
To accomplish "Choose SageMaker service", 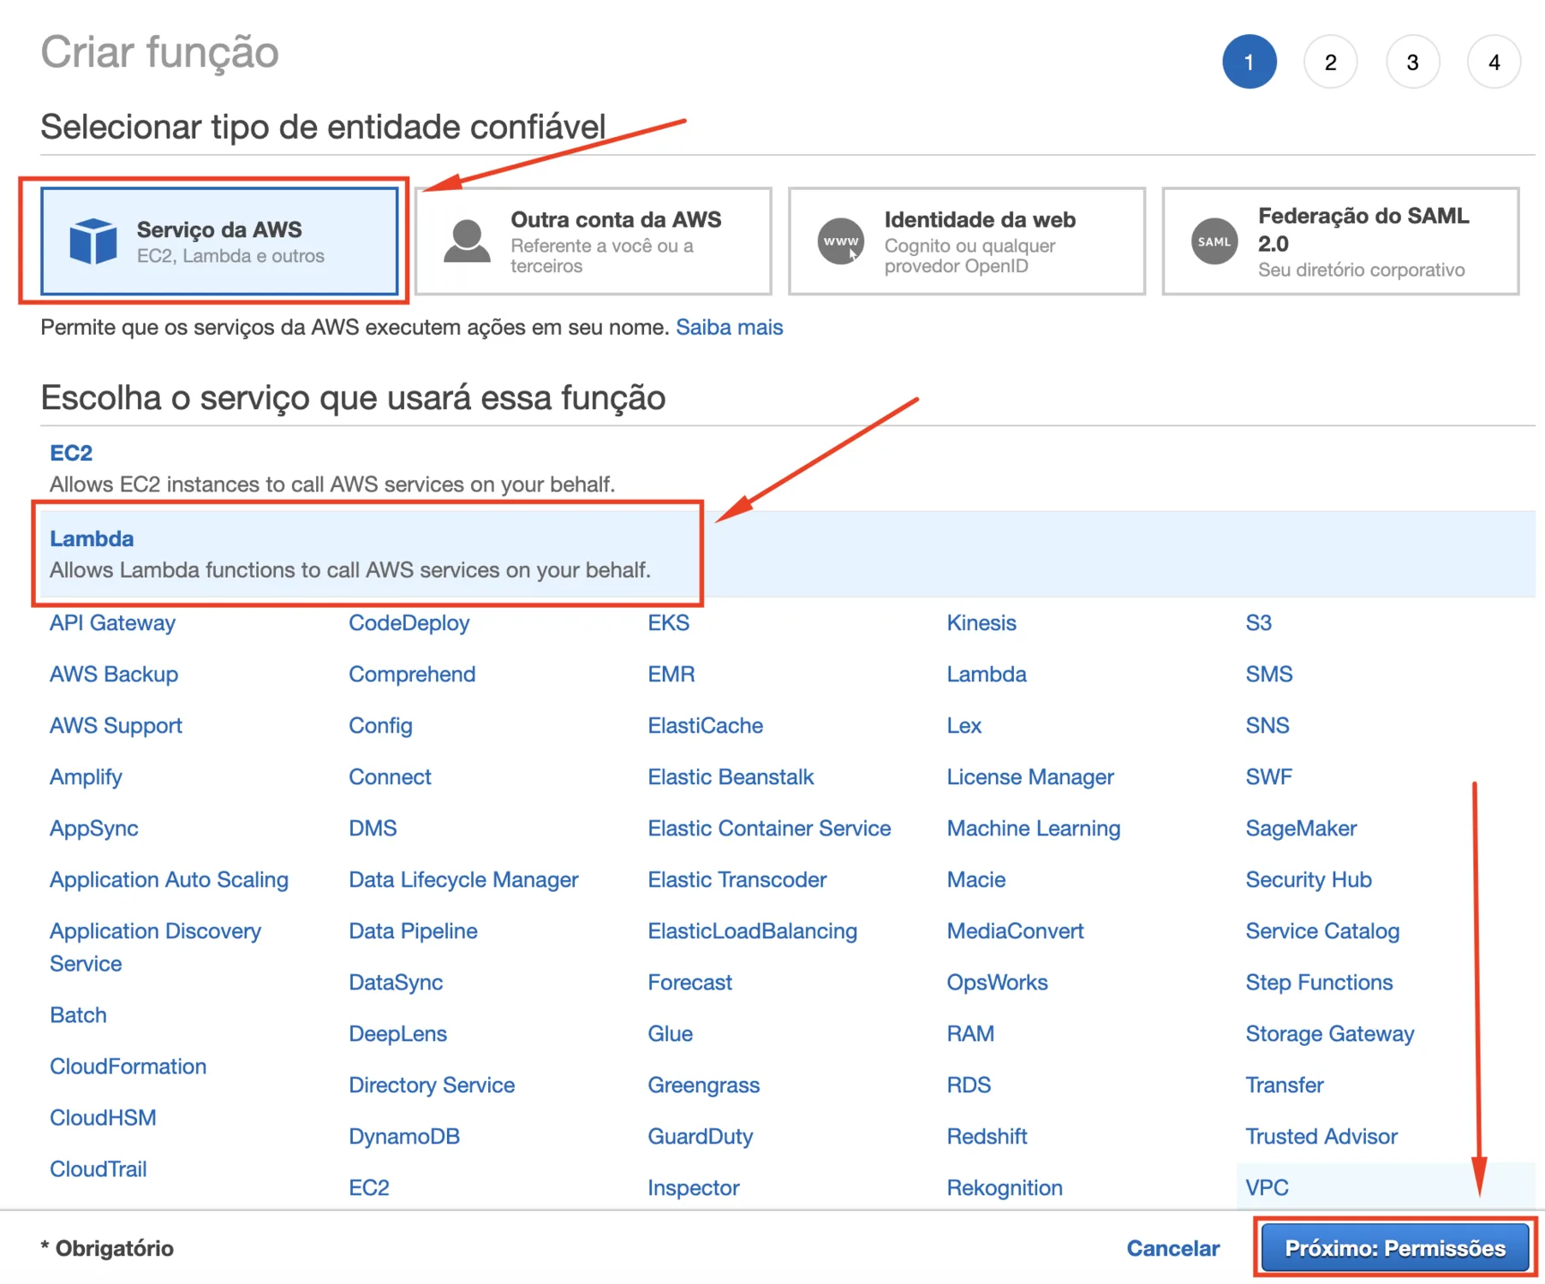I will click(x=1301, y=828).
